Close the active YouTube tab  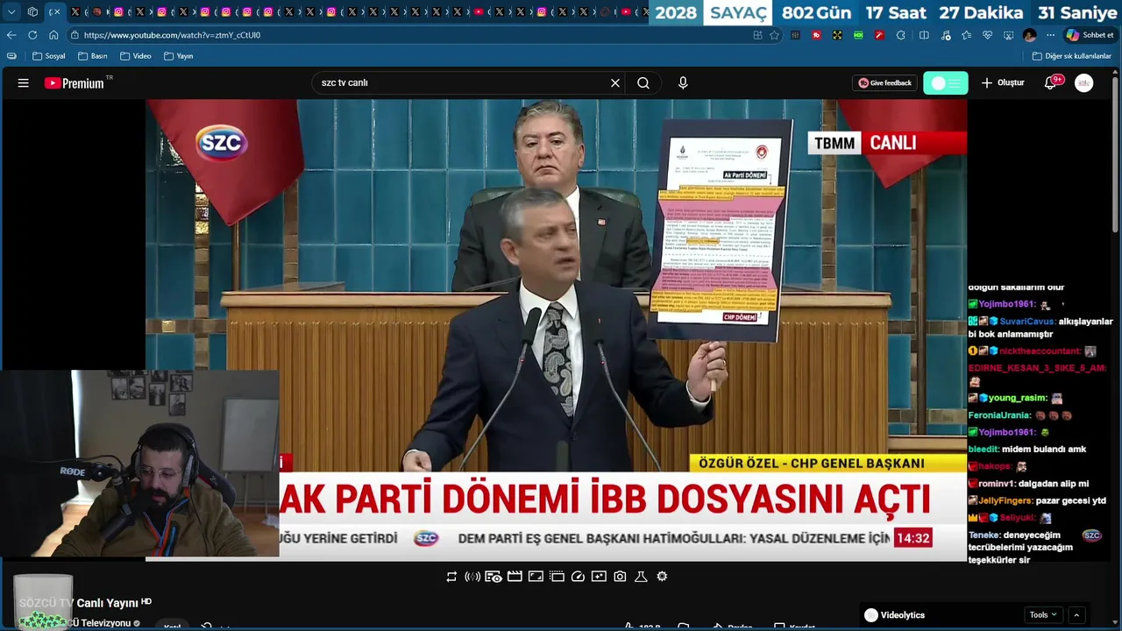click(x=55, y=12)
